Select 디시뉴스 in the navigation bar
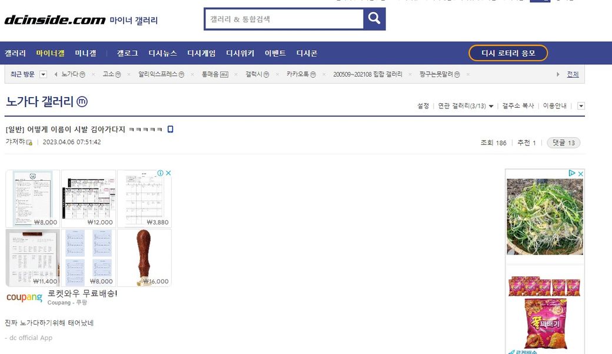Screen dimensions: 612x354 162,53
